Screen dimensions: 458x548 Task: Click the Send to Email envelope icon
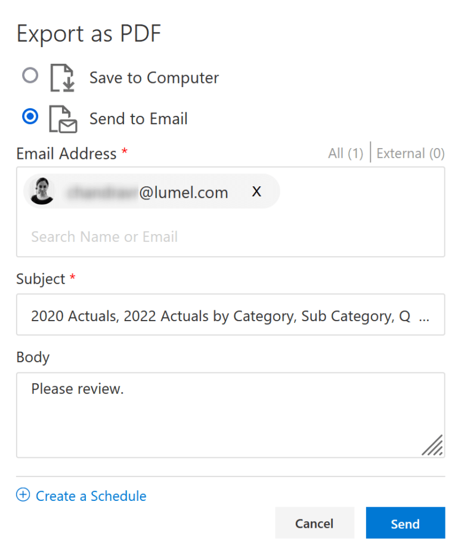point(63,119)
